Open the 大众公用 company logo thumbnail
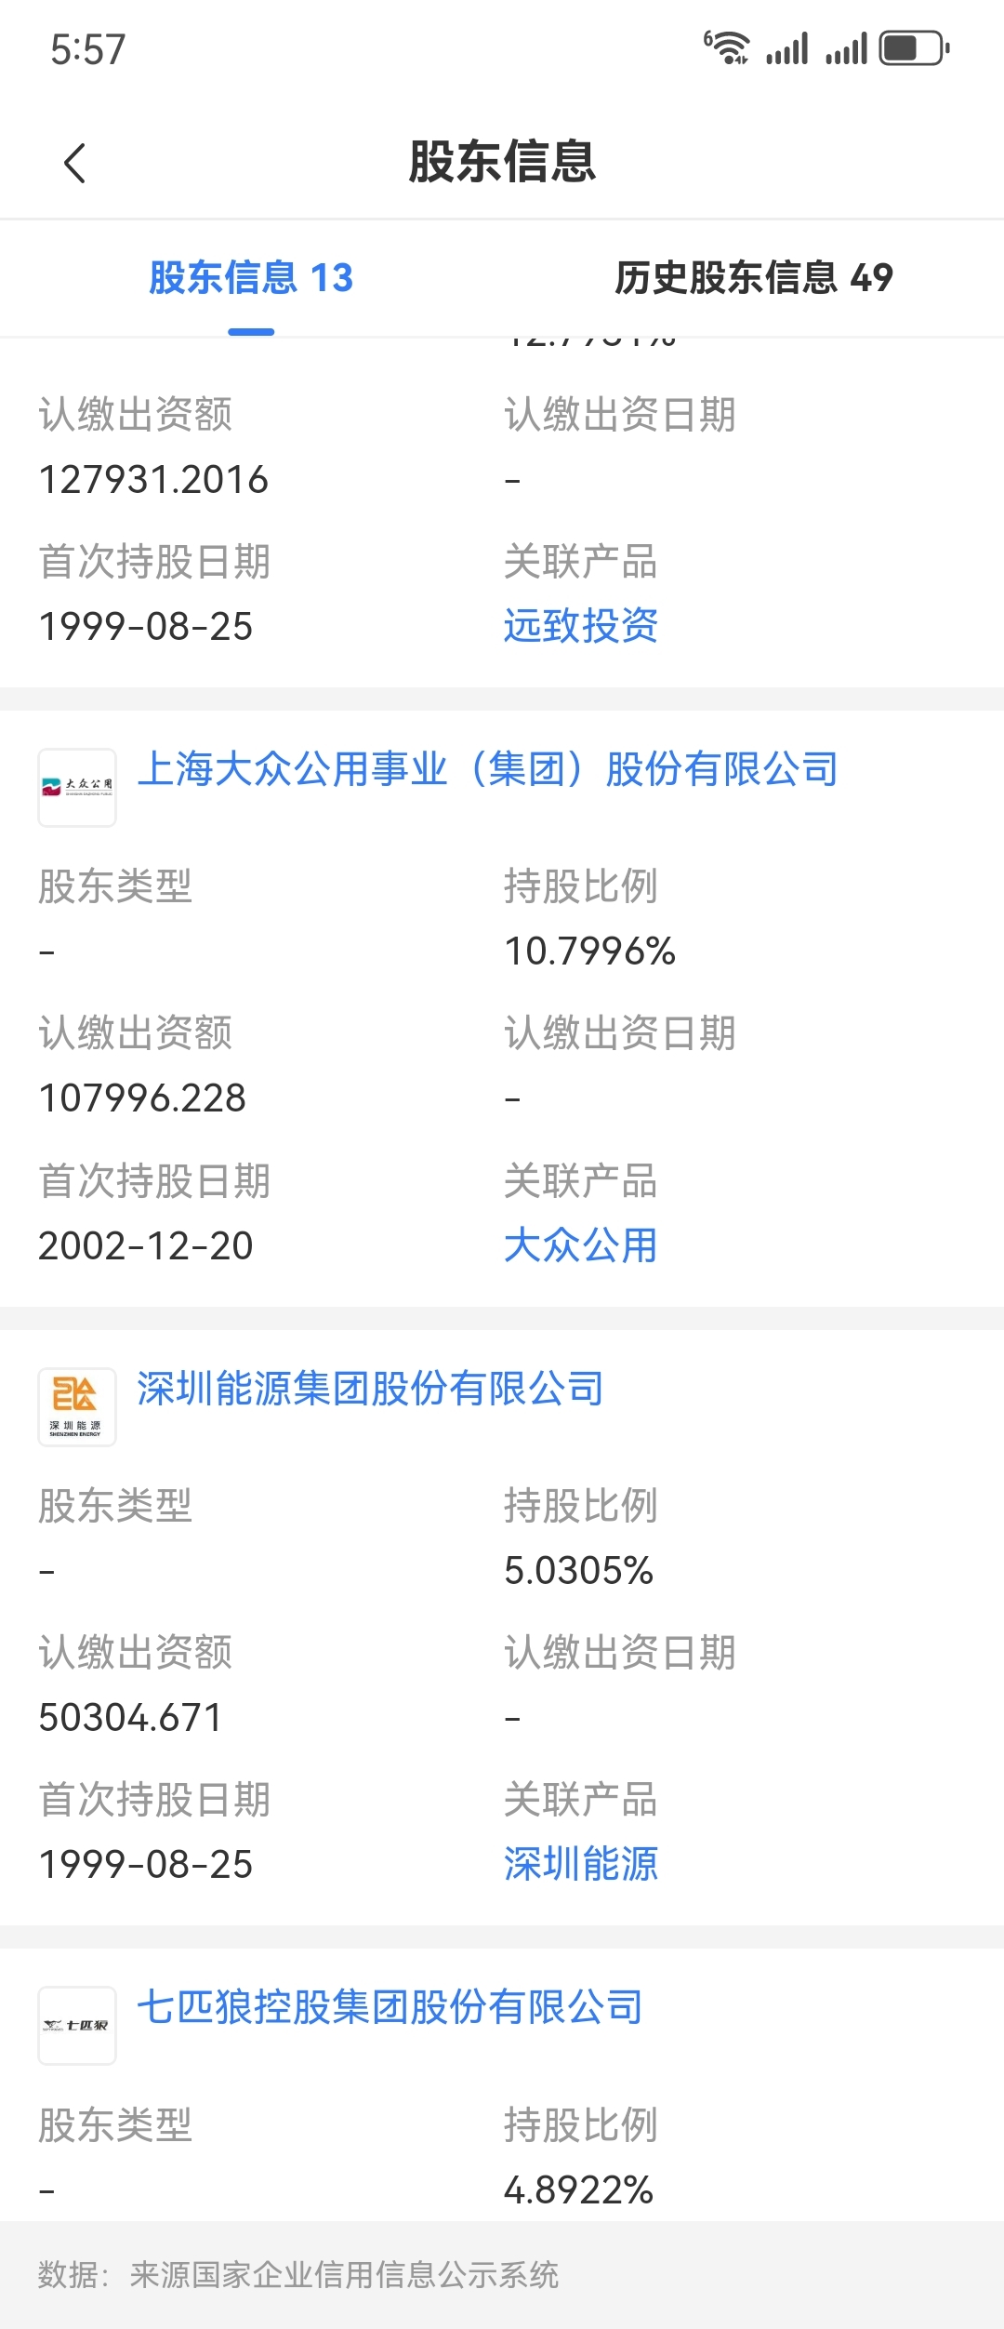The width and height of the screenshot is (1004, 2329). tap(77, 788)
